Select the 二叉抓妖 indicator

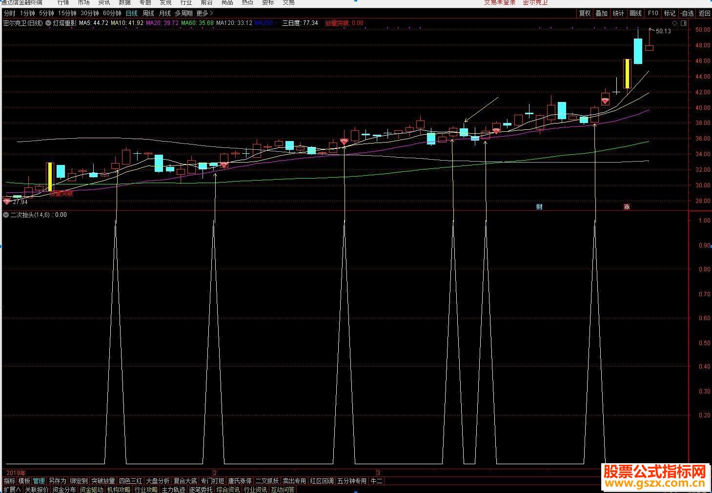pos(267,481)
